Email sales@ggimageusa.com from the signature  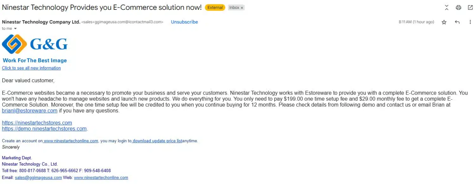tap(38, 178)
